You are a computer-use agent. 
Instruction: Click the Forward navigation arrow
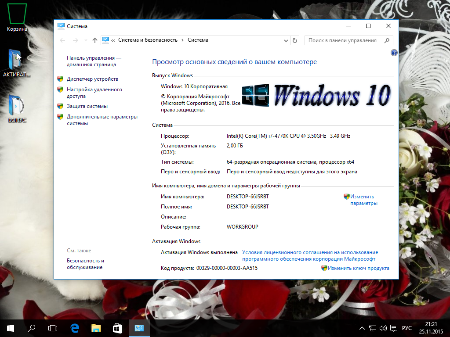76,40
